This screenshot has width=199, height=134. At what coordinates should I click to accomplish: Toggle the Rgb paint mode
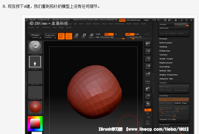(x=109, y=34)
